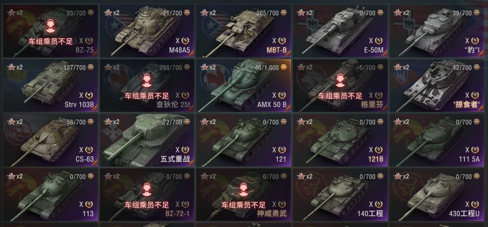
Task: Click the gold crate icon on AMX 50 B
Action: coord(283,68)
